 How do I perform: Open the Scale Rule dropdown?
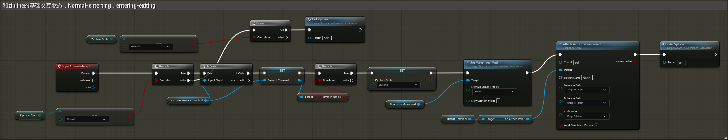tap(587, 116)
